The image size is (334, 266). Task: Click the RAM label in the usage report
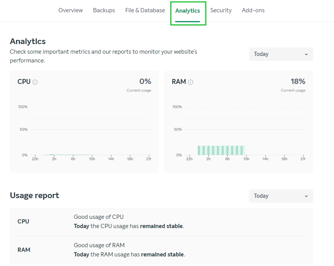pyautogui.click(x=24, y=250)
